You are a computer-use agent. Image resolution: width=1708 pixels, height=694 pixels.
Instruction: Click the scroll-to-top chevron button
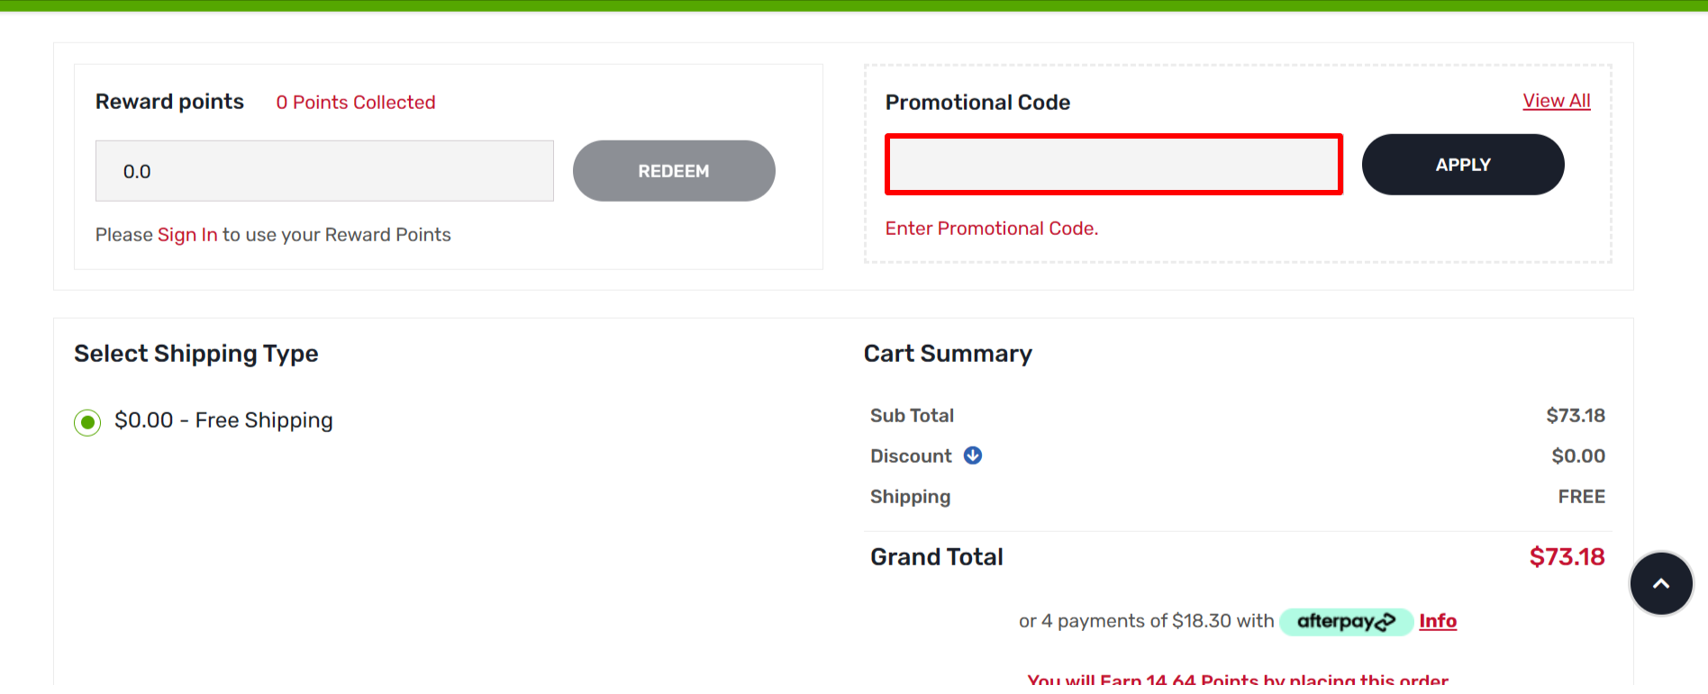1660,583
